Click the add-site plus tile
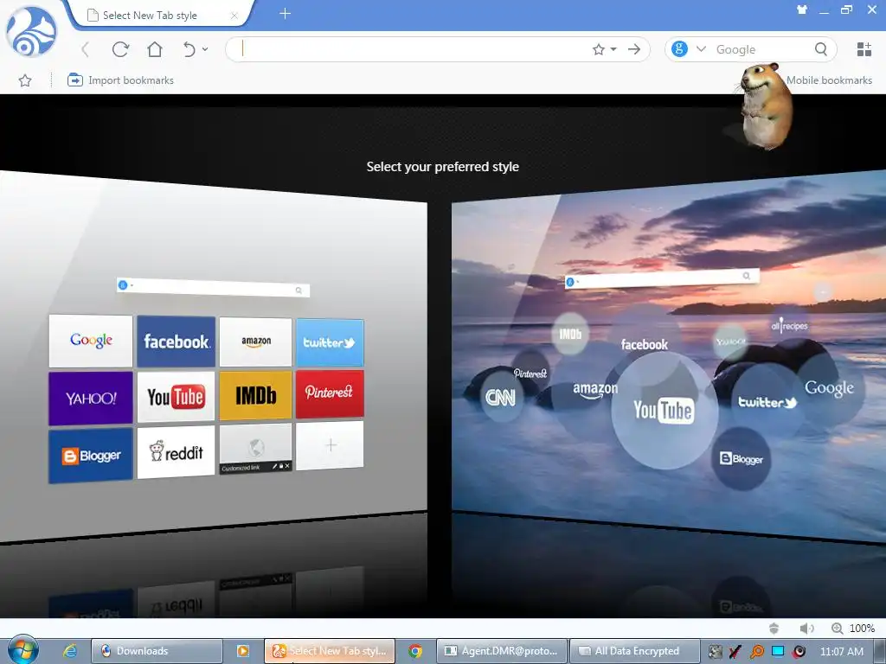The image size is (886, 664). click(x=330, y=445)
